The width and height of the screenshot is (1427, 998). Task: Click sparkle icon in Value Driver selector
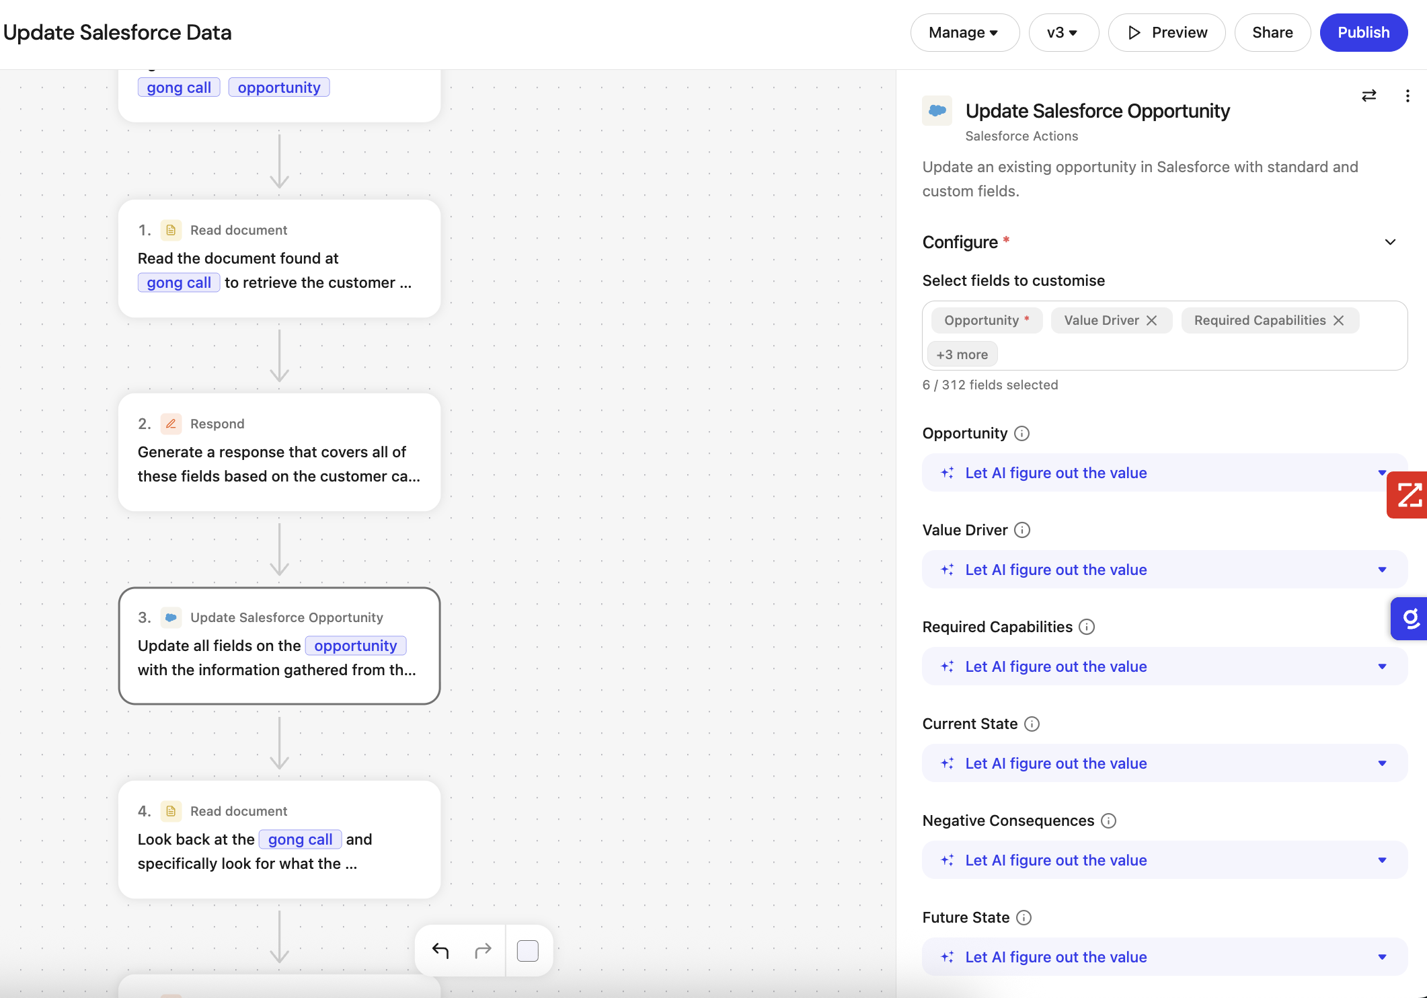pos(947,570)
